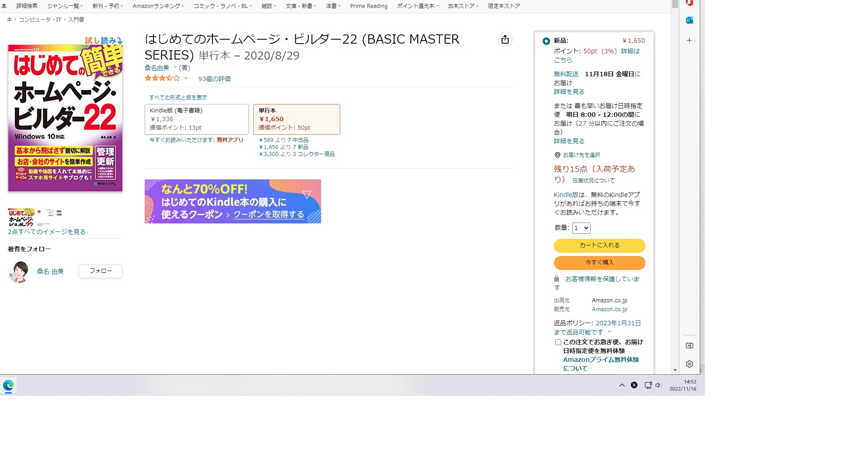Click the delivery location pin icon
The image size is (847, 476).
tap(557, 155)
